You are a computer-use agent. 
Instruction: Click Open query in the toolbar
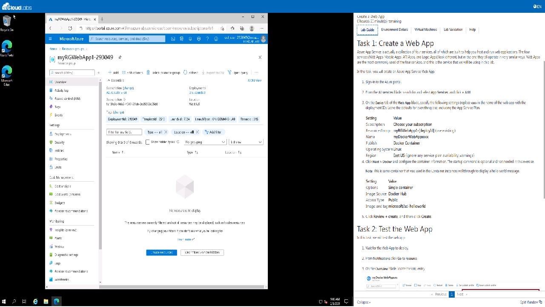(x=238, y=72)
